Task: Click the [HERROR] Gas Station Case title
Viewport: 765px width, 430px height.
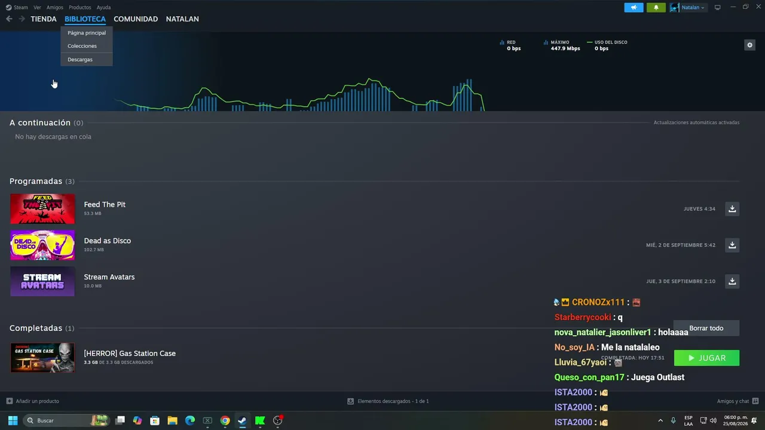Action: click(x=130, y=354)
